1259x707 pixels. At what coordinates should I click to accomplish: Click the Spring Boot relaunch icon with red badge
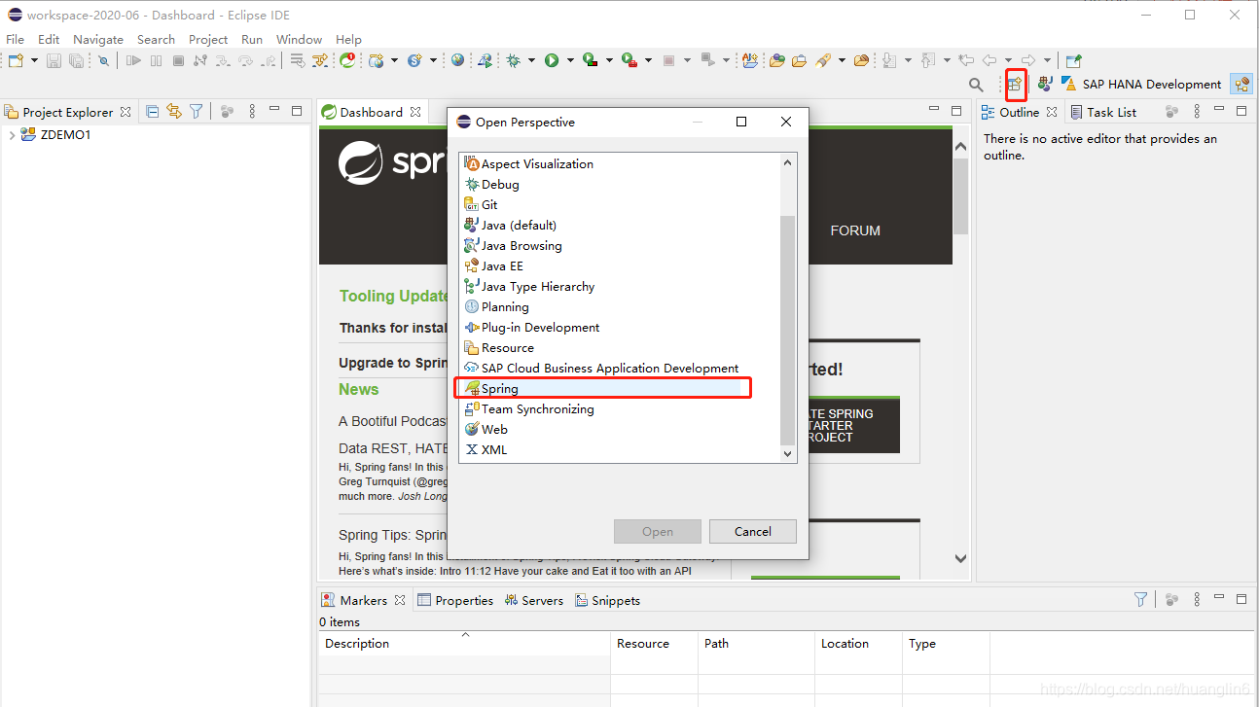347,60
